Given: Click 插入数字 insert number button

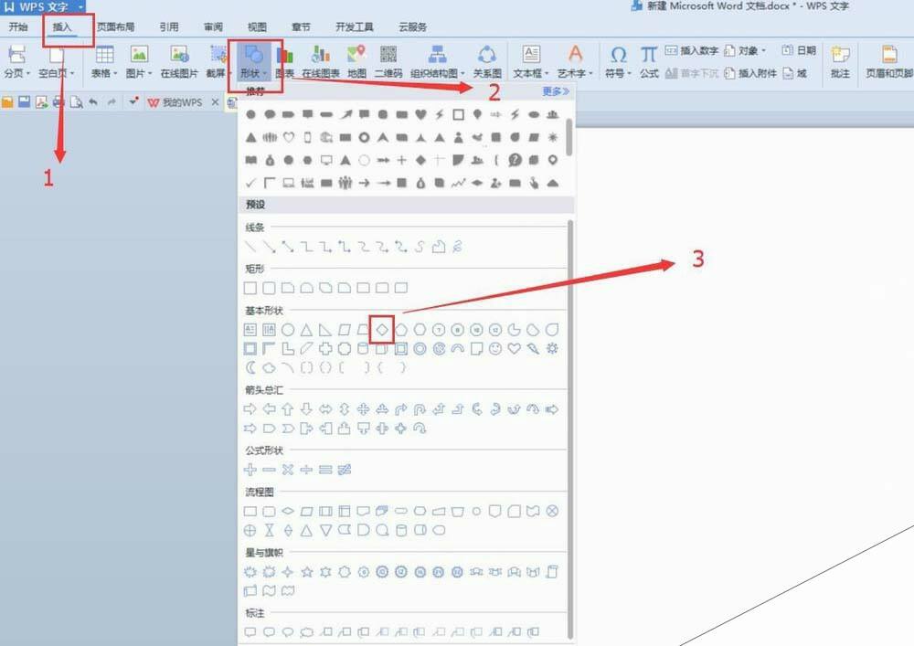Looking at the screenshot, I should tap(692, 50).
